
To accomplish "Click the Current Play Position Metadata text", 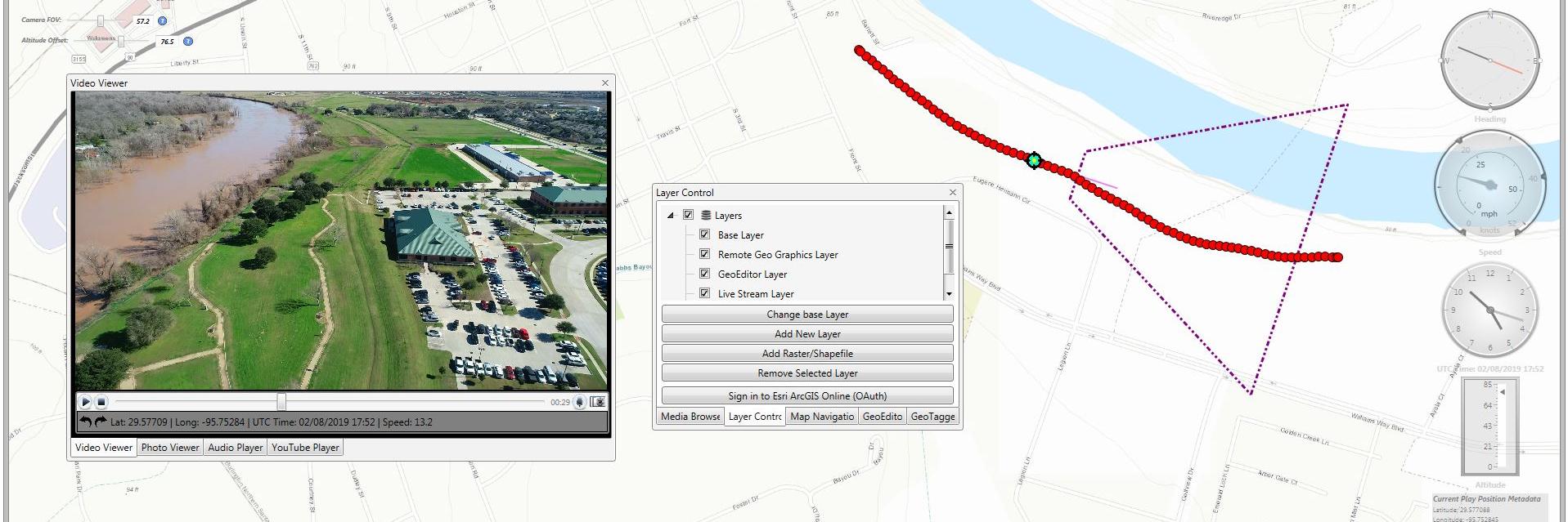I will [x=1486, y=498].
